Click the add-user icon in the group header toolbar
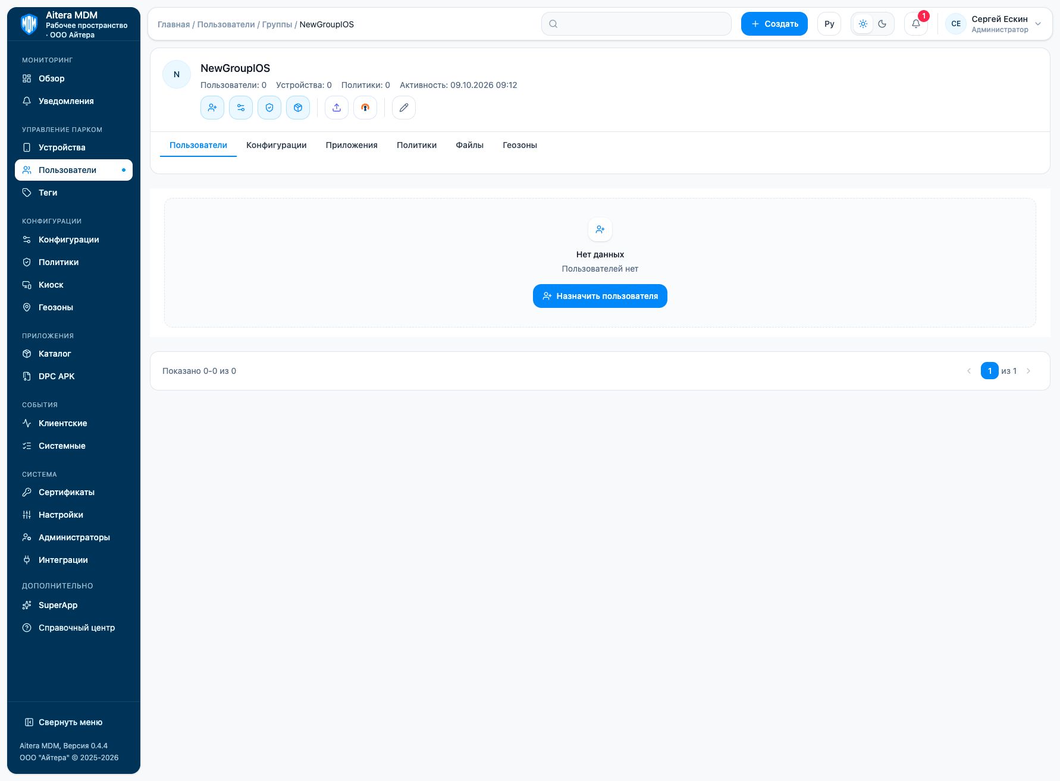 (212, 108)
